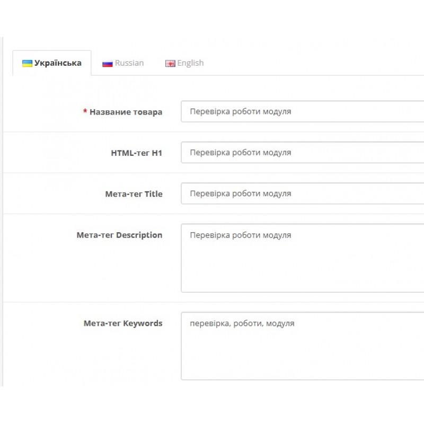The height and width of the screenshot is (424, 424).
Task: Click the HTML-тег H1 label
Action: tap(137, 153)
